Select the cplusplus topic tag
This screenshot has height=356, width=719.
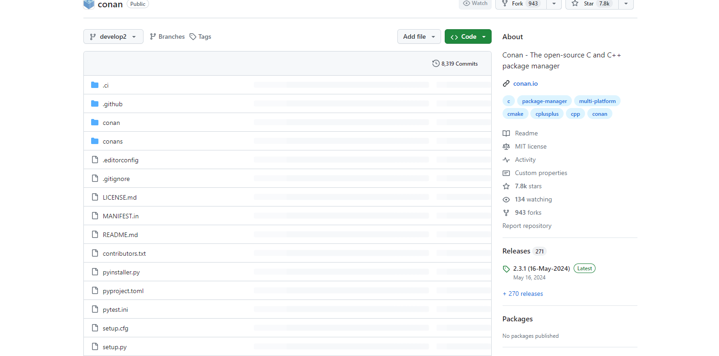[547, 114]
